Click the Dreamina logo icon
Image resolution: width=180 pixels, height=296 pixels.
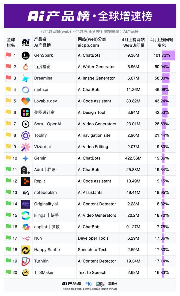[x=26, y=78]
